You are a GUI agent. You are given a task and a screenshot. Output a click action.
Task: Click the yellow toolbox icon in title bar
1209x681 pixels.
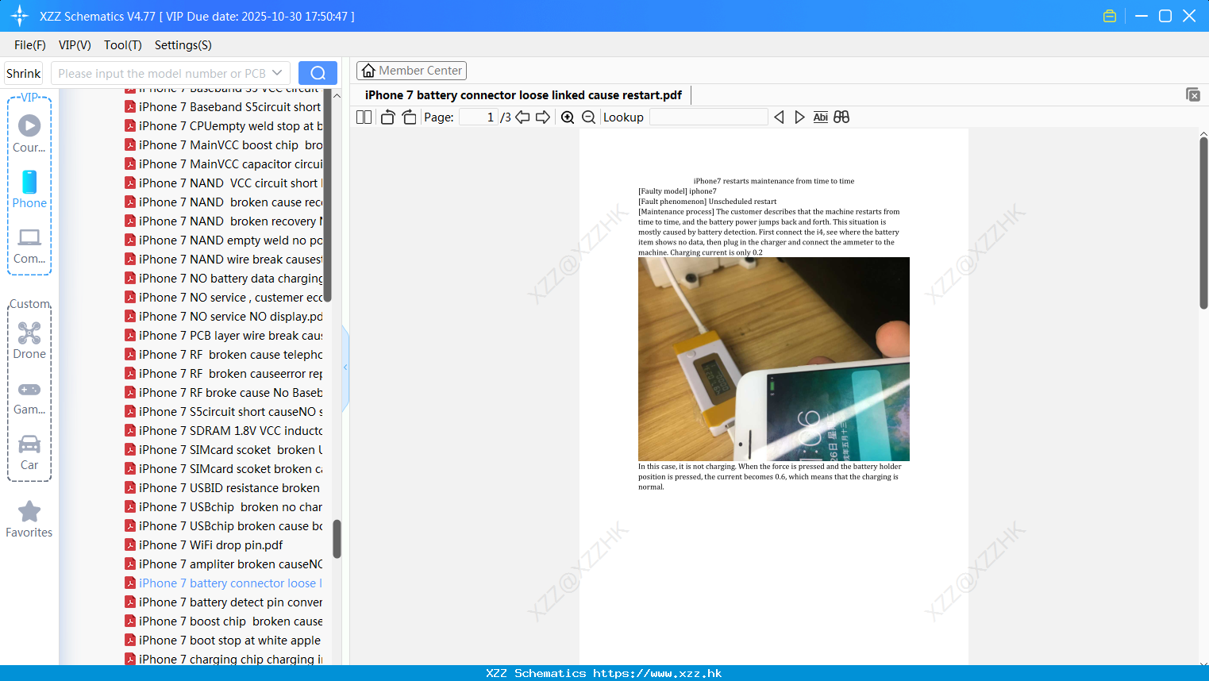(1110, 16)
